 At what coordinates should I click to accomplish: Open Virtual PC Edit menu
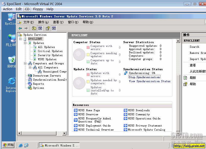(19, 9)
